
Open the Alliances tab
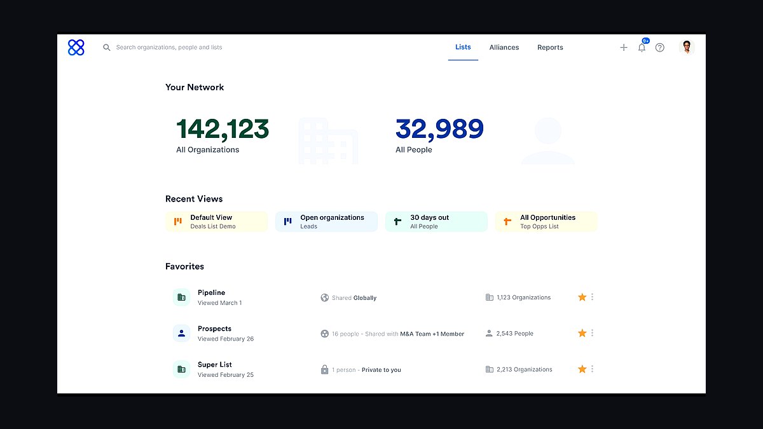[x=504, y=48]
